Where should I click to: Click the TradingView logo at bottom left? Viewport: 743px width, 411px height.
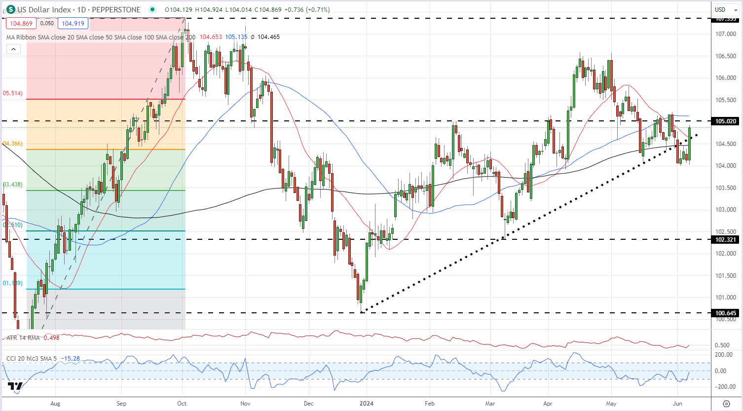(15, 386)
